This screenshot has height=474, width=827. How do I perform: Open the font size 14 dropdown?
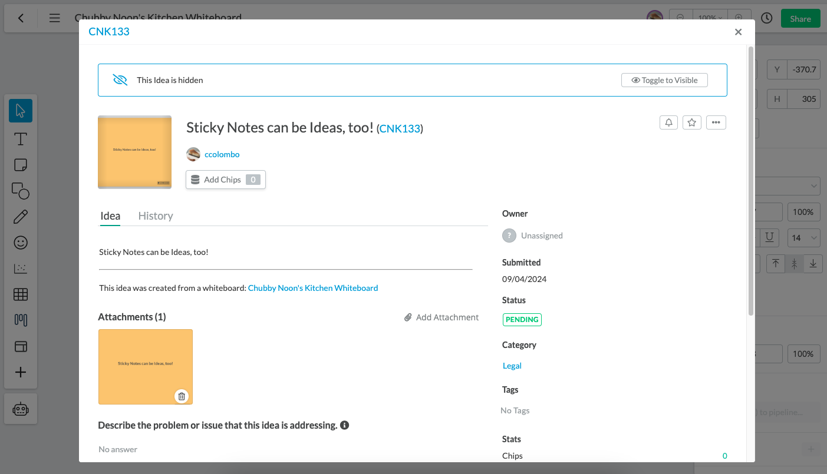(804, 238)
